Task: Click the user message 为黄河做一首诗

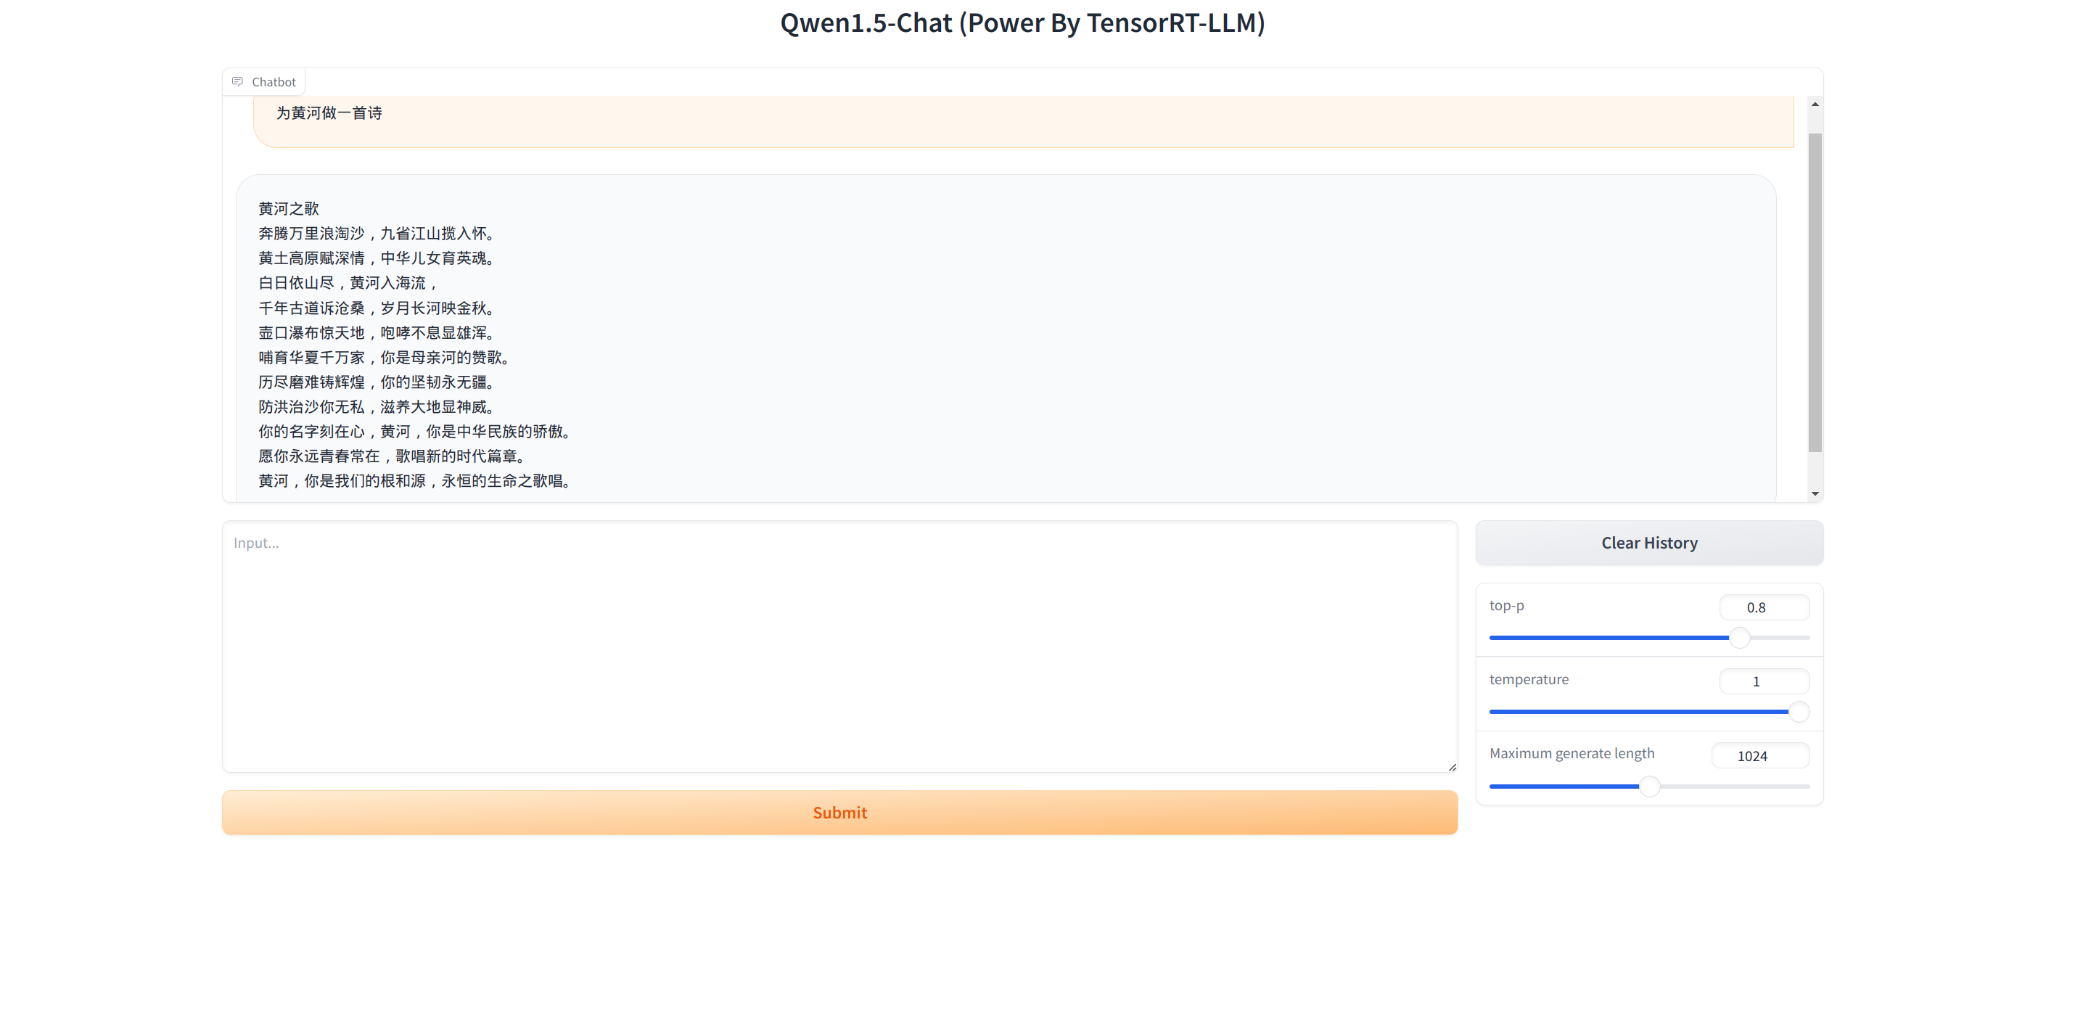Action: tap(329, 113)
